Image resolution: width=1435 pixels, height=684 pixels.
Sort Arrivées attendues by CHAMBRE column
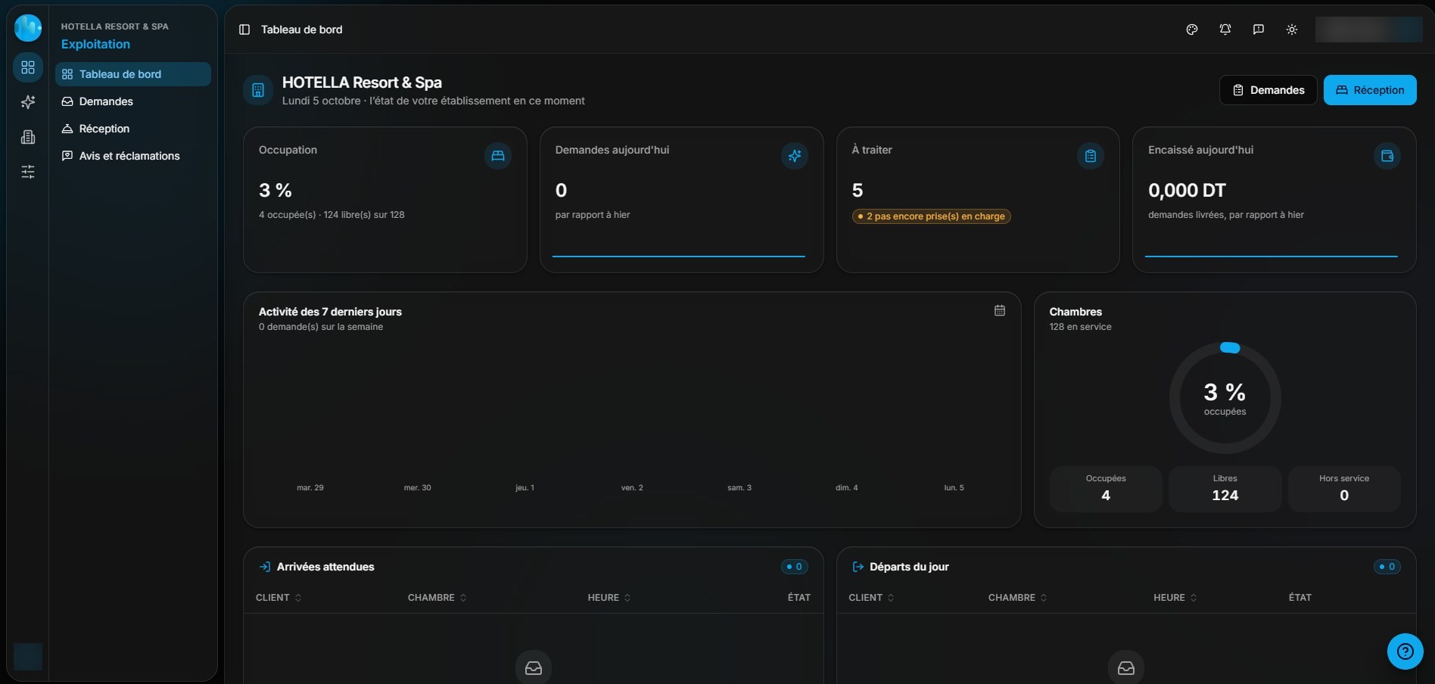pos(437,598)
